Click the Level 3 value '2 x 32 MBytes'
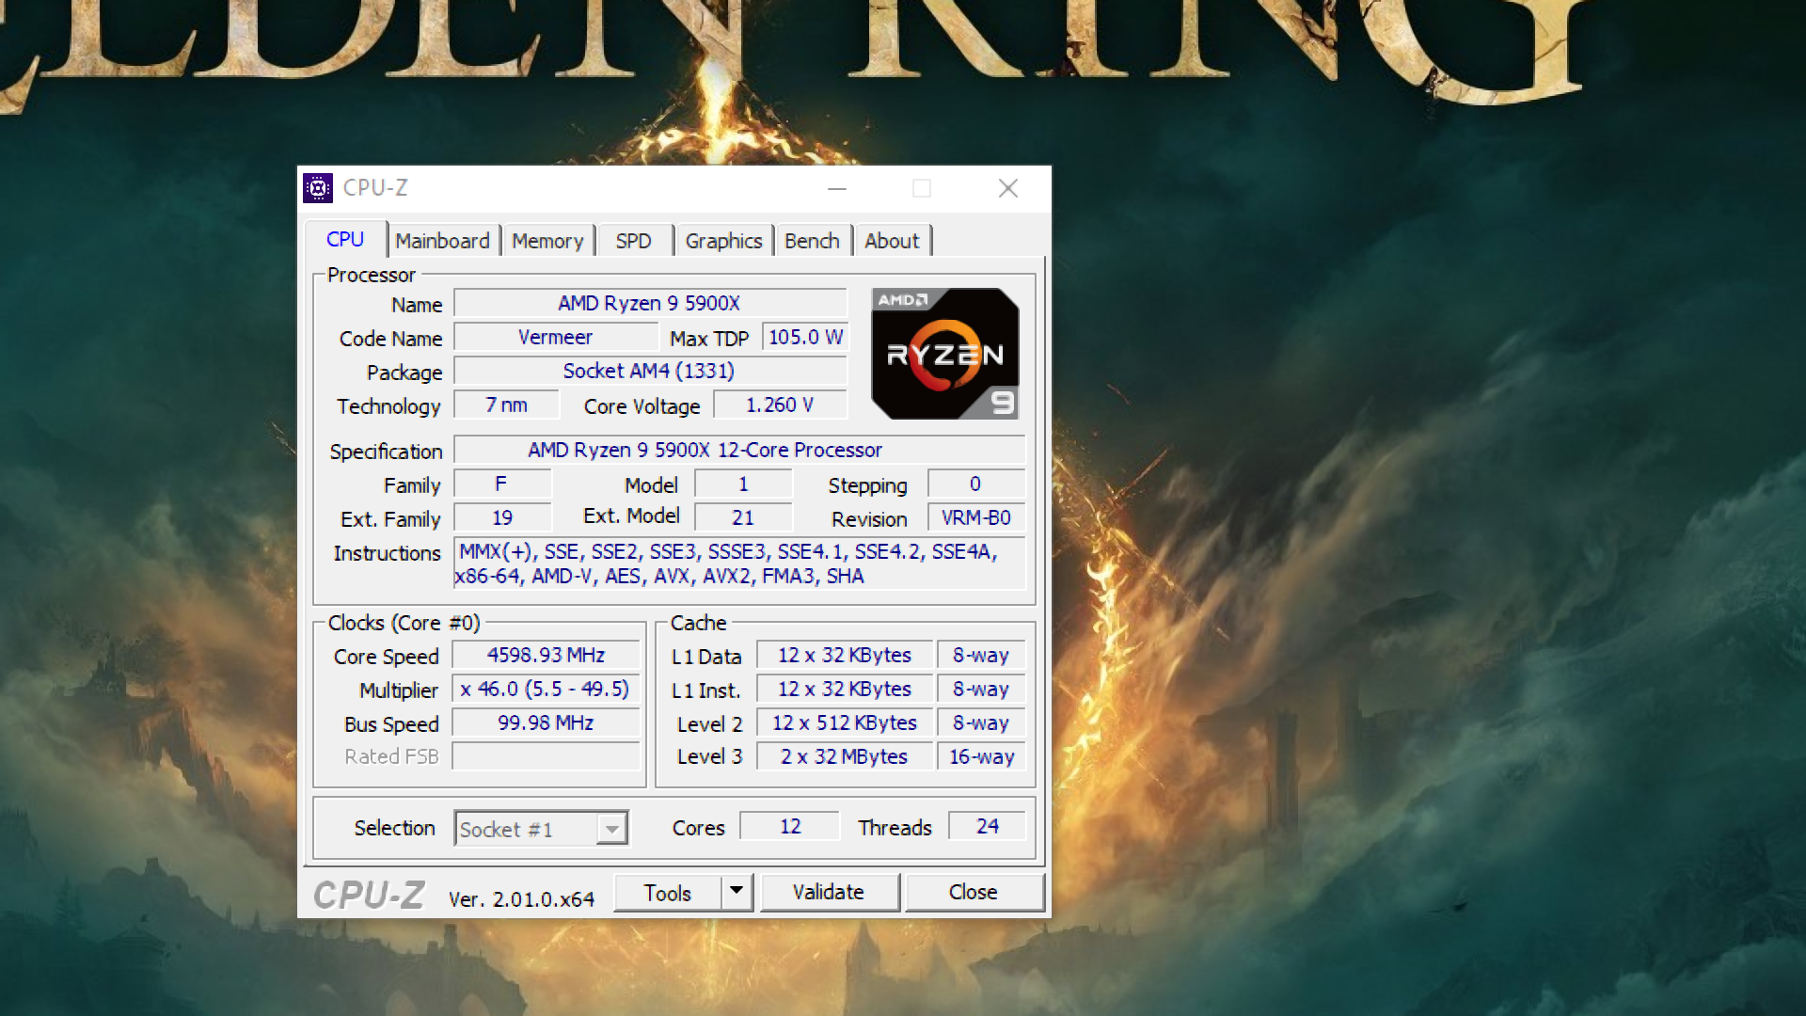 [x=844, y=756]
